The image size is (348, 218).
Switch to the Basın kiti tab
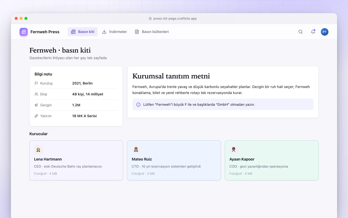pos(83,32)
